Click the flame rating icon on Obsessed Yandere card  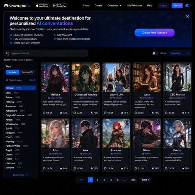tap(92, 113)
